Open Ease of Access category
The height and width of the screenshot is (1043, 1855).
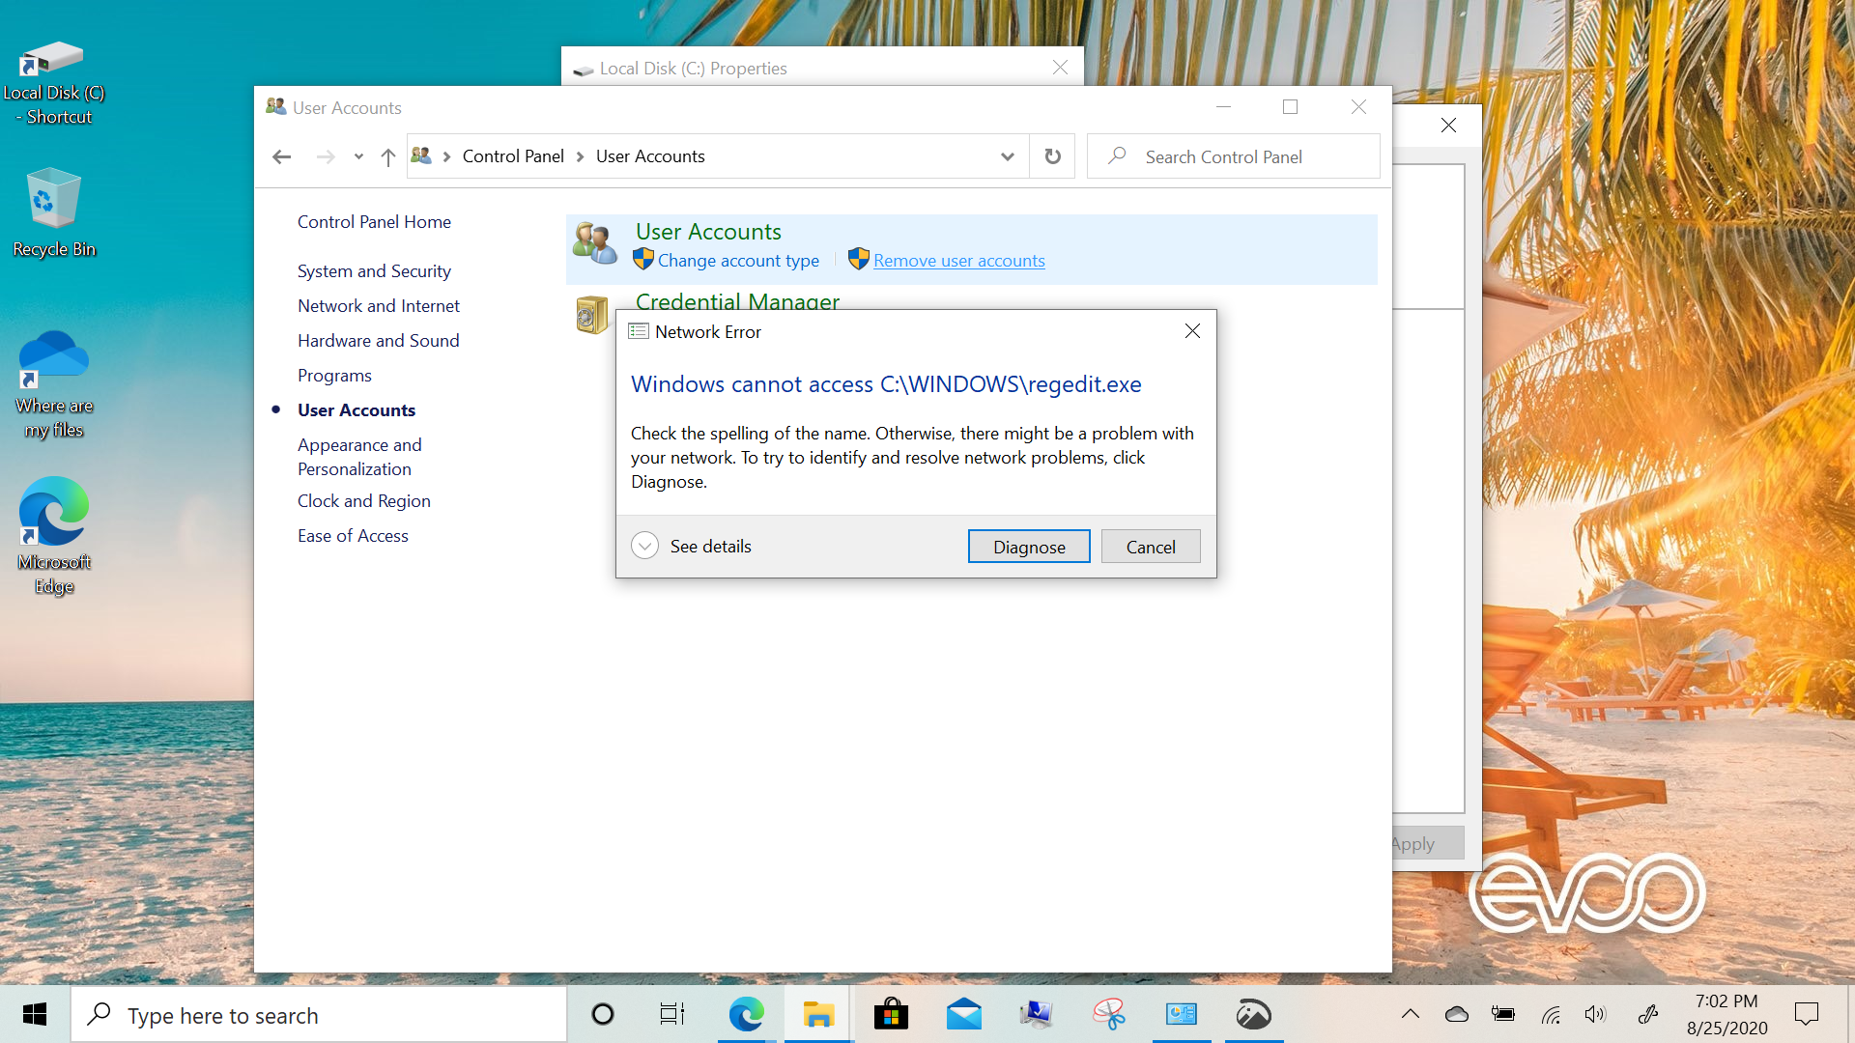(353, 536)
